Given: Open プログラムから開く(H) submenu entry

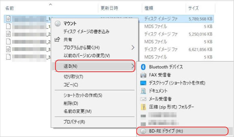Looking at the screenshot, I should pos(82,48).
